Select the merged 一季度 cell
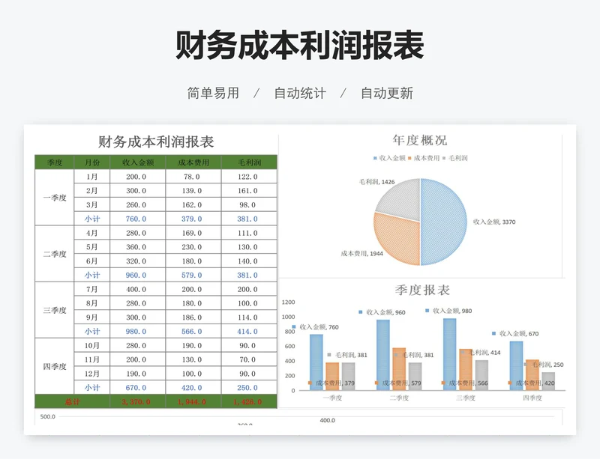The height and width of the screenshot is (459, 600). pos(54,198)
